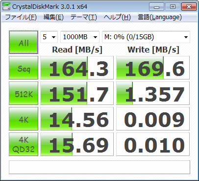Open the test count dropdown showing 5
Image resolution: width=199 pixels, height=181 pixels.
point(49,37)
